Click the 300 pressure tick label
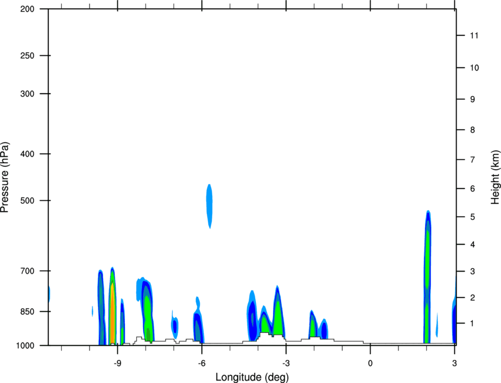The image size is (501, 383). [27, 94]
